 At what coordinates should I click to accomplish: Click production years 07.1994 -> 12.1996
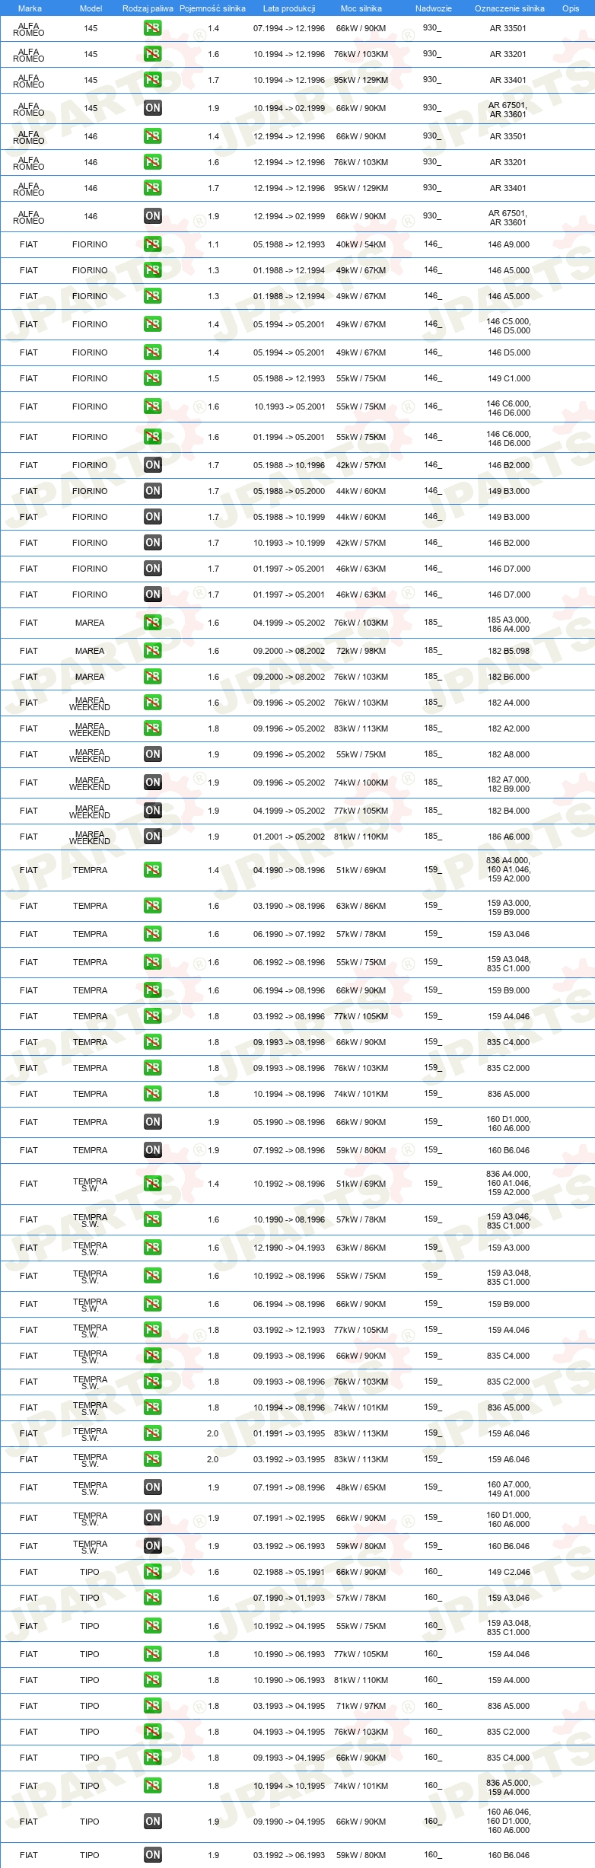pos(289,28)
